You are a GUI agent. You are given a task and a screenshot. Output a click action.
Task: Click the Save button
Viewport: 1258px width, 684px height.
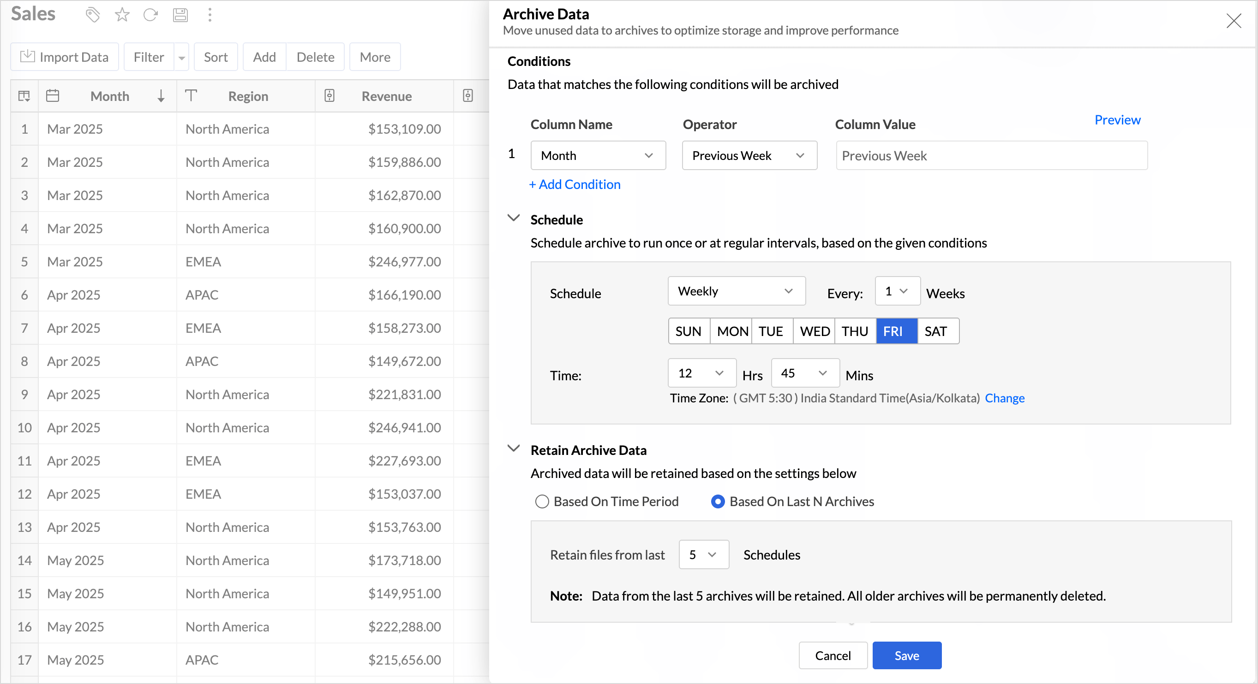906,655
